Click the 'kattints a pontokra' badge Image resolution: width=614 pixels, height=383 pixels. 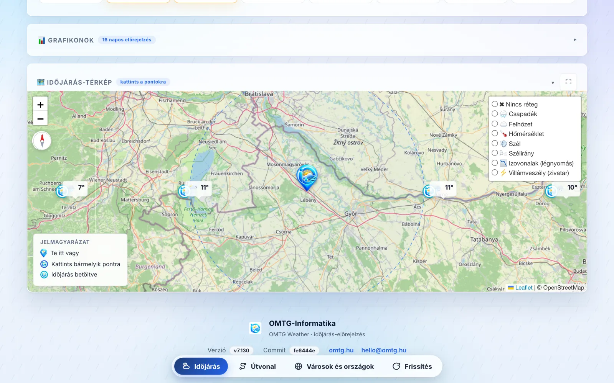click(143, 82)
